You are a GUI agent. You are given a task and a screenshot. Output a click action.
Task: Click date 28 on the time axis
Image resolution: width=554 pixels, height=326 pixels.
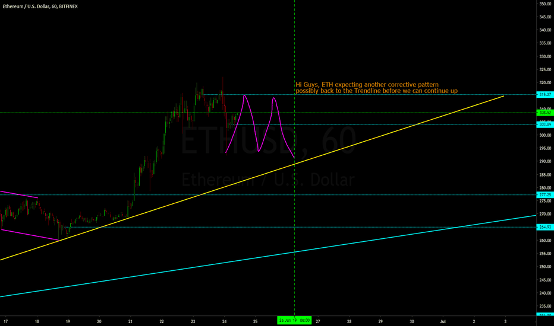349,321
